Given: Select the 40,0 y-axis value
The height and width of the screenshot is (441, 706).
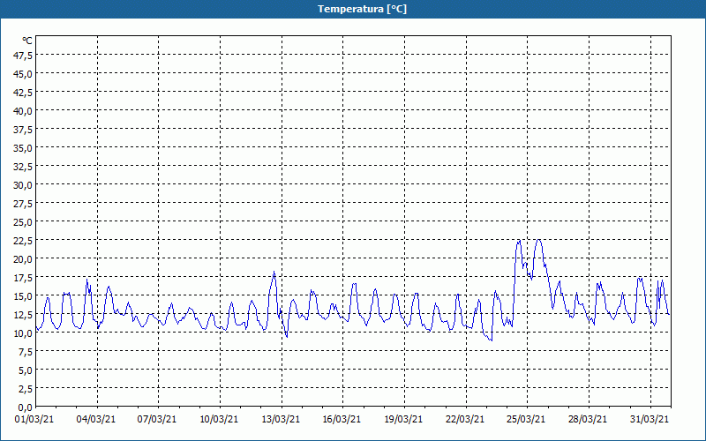Looking at the screenshot, I should coord(24,111).
